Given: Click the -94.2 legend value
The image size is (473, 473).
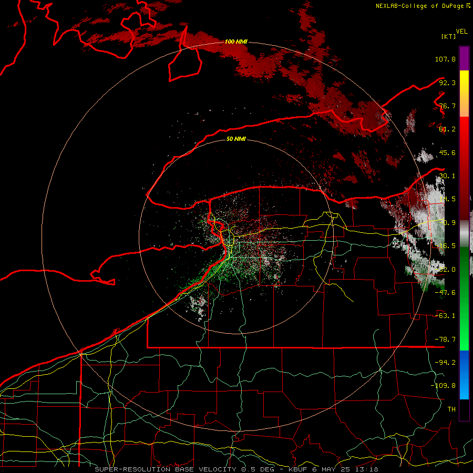Looking at the screenshot, I should coord(445,363).
